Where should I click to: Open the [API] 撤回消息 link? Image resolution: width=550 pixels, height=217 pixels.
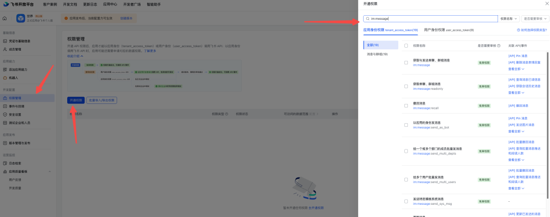518,105
